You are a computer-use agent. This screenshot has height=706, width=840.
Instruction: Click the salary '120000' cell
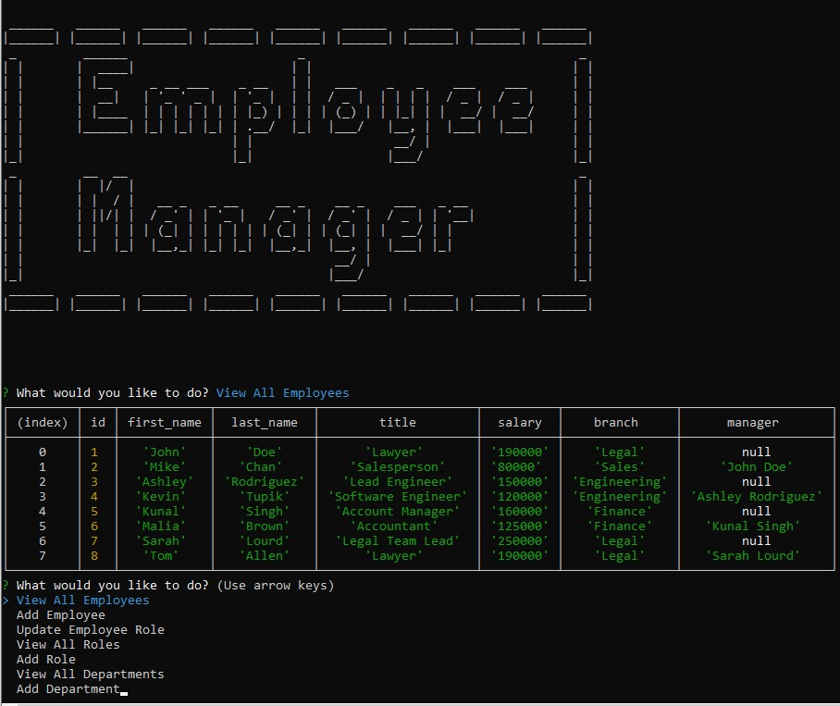[x=520, y=497]
